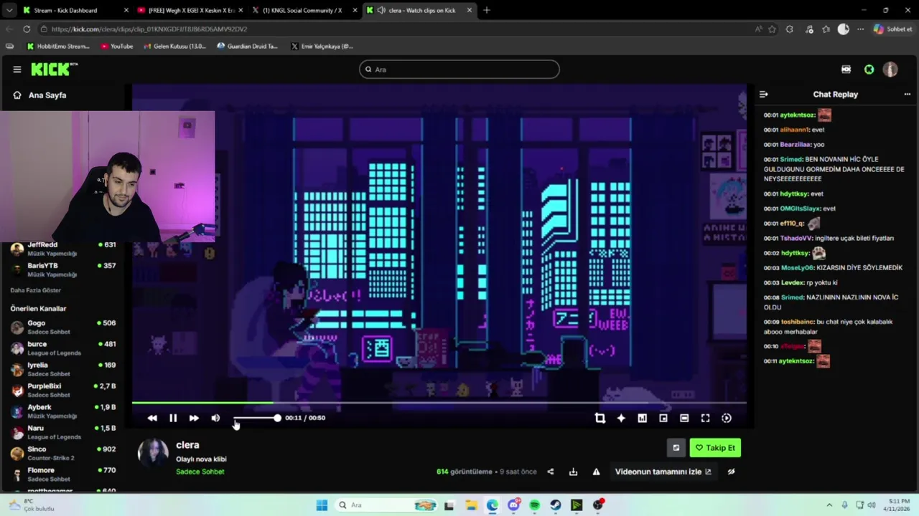Pause the clip playback
This screenshot has height=516, width=919.
(173, 418)
